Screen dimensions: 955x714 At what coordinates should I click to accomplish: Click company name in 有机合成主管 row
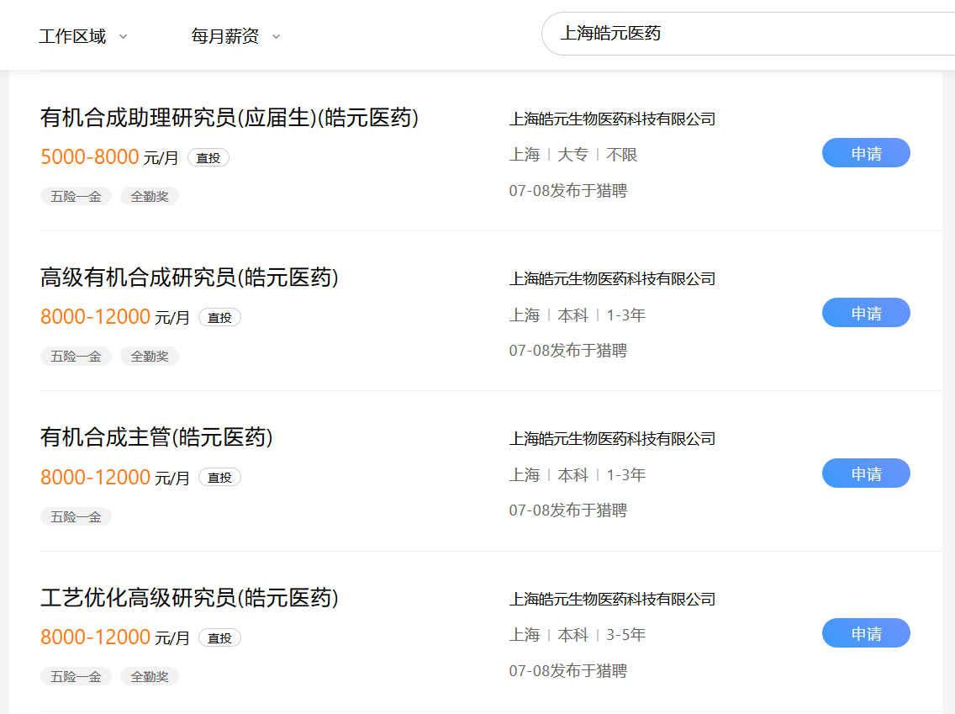pos(612,439)
